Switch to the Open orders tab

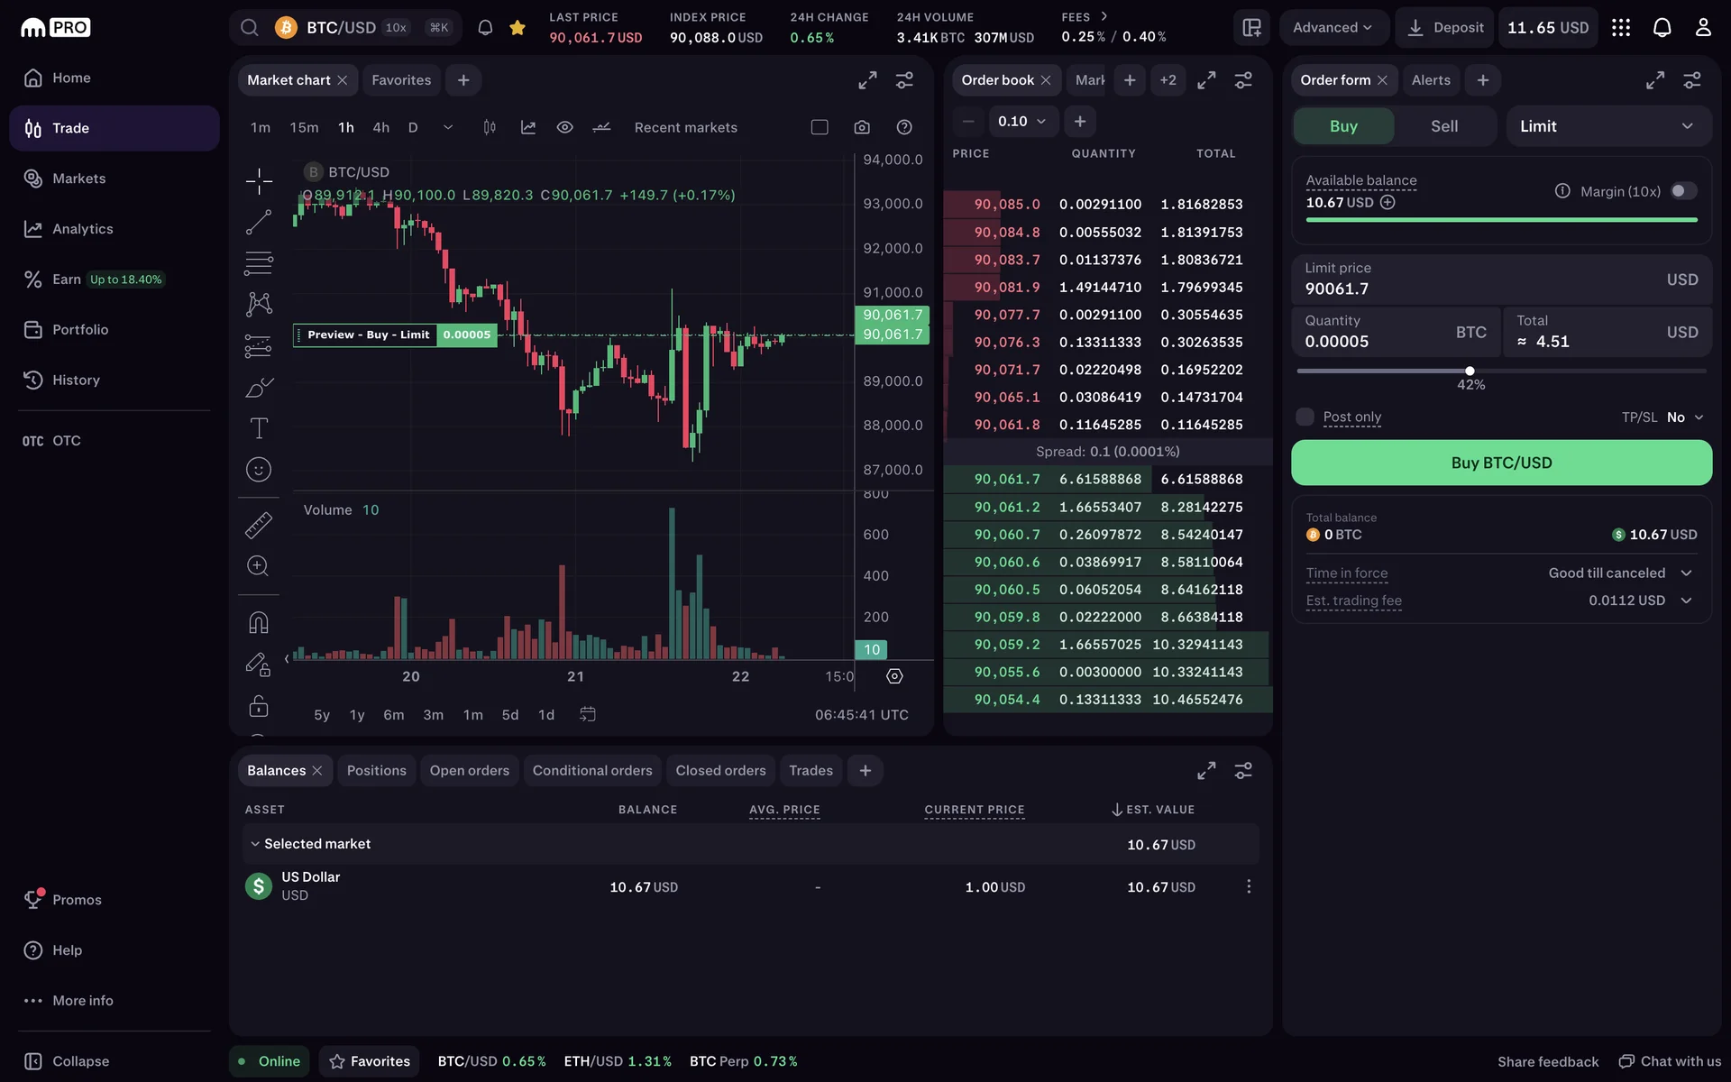(x=469, y=770)
